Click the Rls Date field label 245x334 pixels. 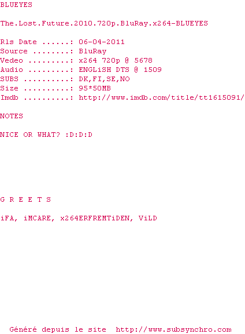coord(18,42)
